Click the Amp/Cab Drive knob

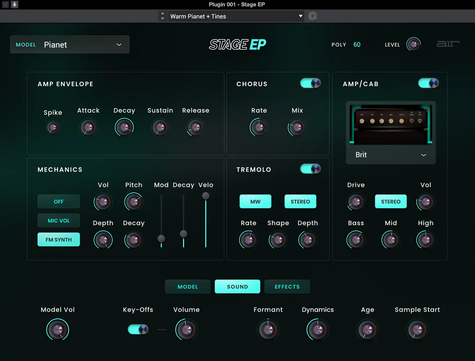tap(356, 202)
